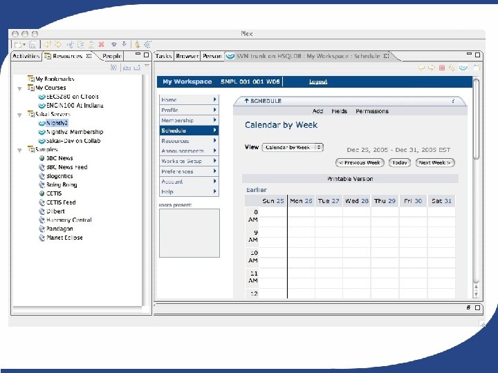Open the Resources view menu triangle
Screen dimensions: 498x373
[x=147, y=66]
